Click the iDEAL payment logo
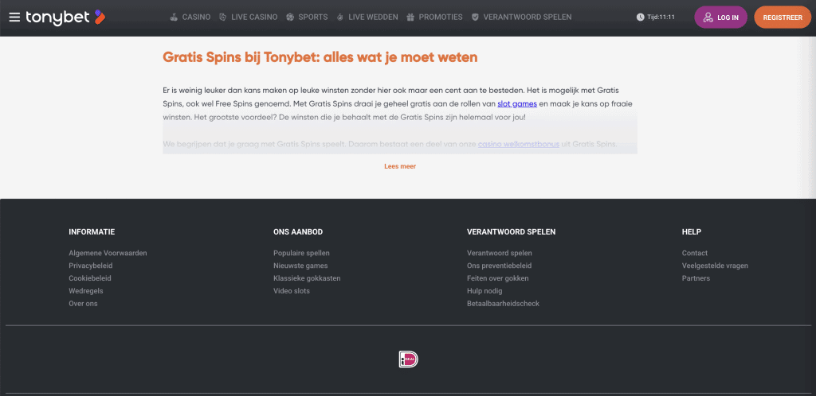The height and width of the screenshot is (396, 816). [409, 359]
